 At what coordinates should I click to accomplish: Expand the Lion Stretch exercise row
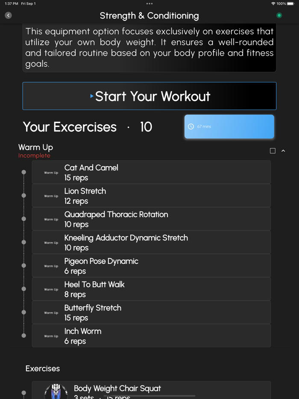click(x=151, y=195)
